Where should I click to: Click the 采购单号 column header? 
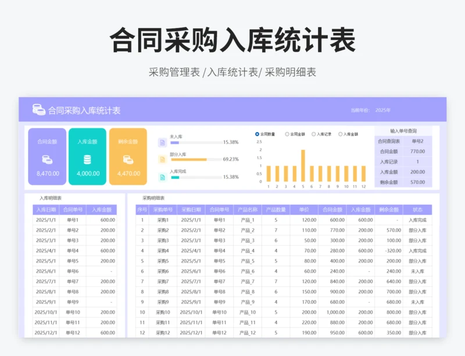(163, 210)
